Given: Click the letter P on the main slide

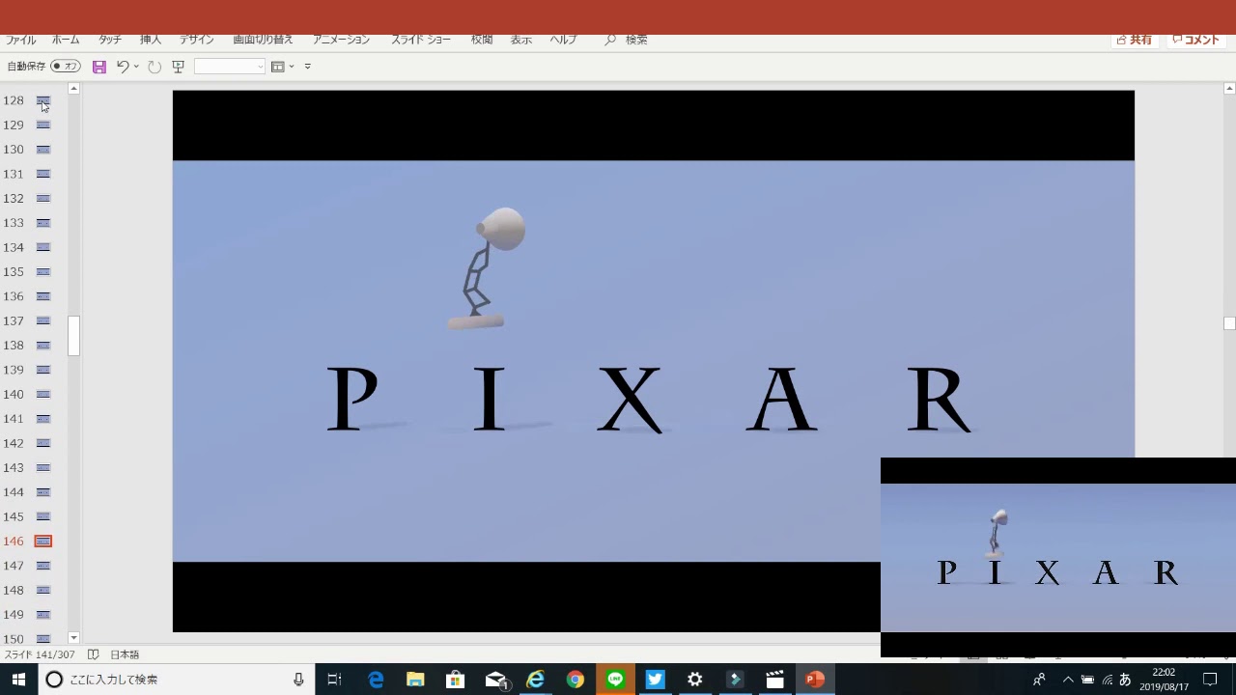Looking at the screenshot, I should [x=351, y=398].
